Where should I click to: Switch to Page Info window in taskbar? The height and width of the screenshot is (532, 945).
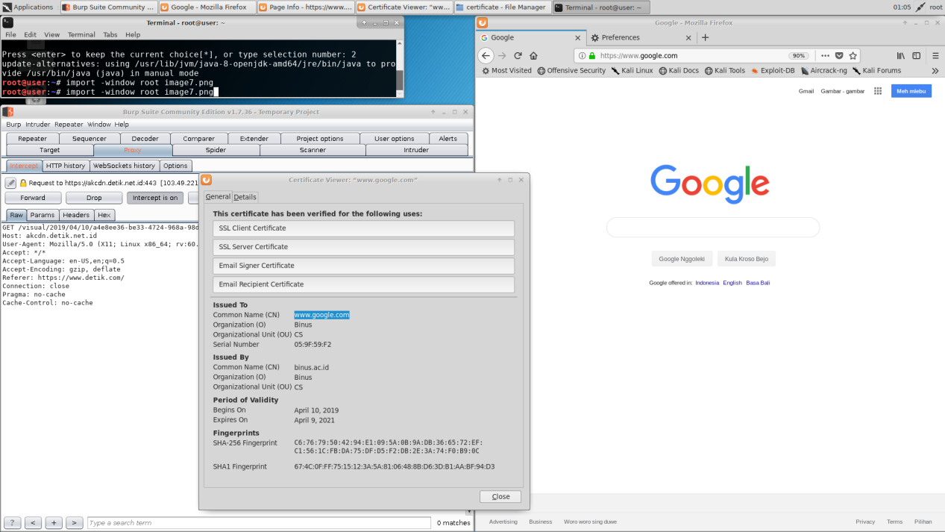[x=304, y=7]
